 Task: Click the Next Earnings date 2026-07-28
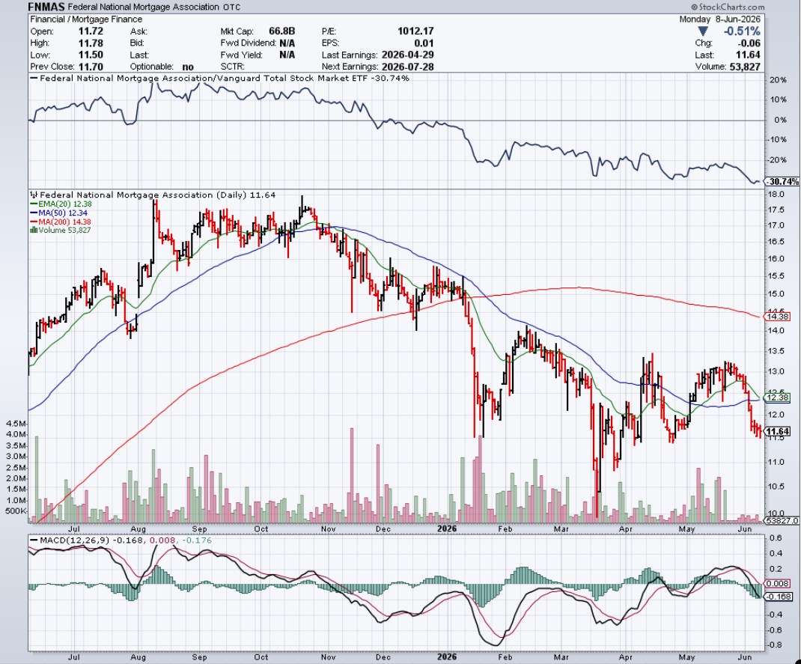tap(408, 67)
